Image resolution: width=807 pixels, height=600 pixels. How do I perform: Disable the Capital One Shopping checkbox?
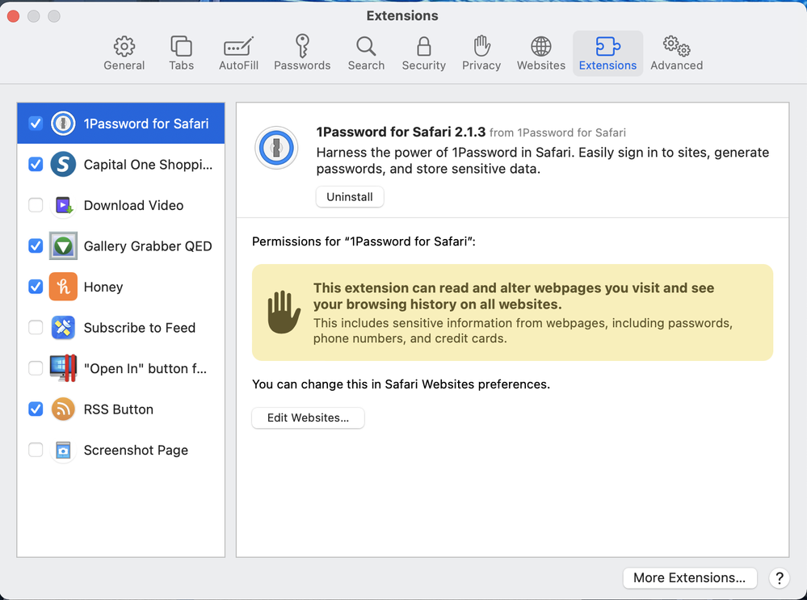tap(36, 164)
